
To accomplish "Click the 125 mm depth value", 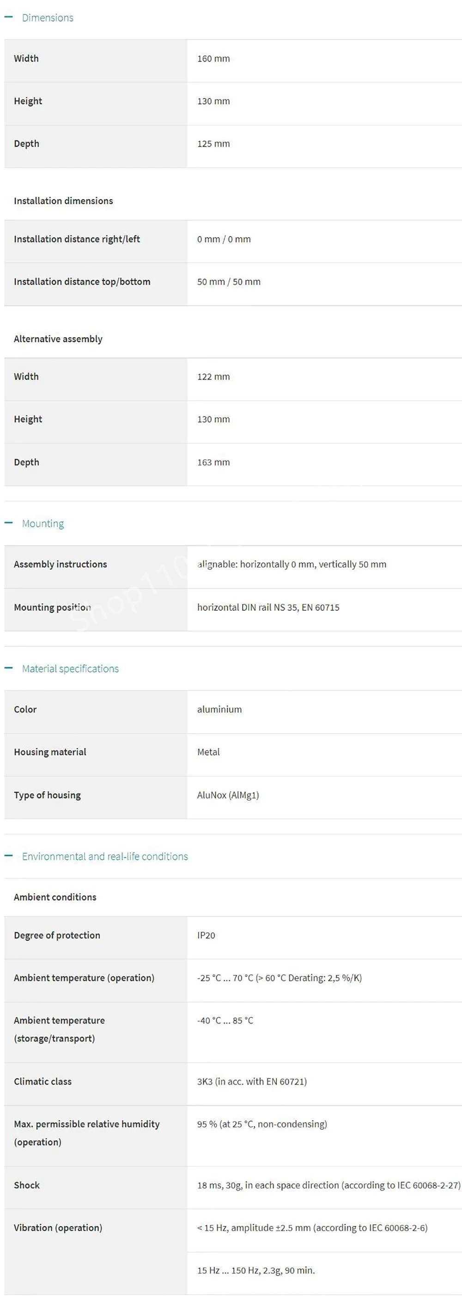I will [213, 143].
